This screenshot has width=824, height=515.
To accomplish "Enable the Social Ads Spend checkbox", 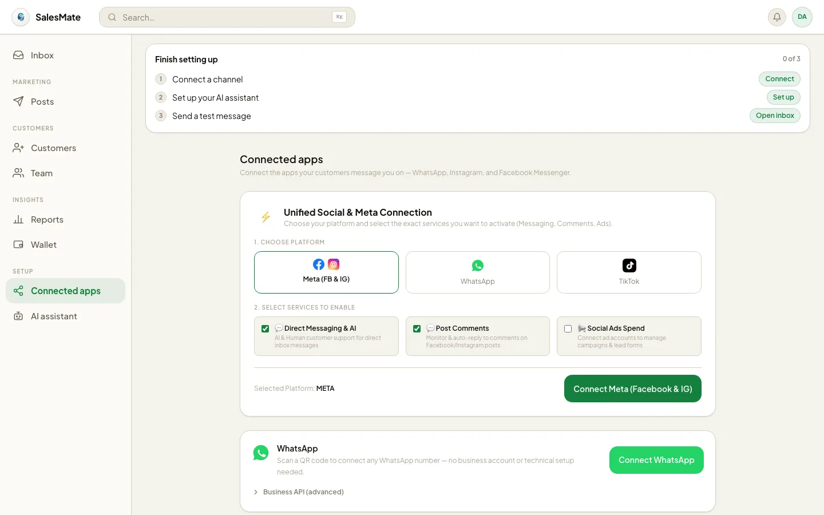I will [x=568, y=328].
